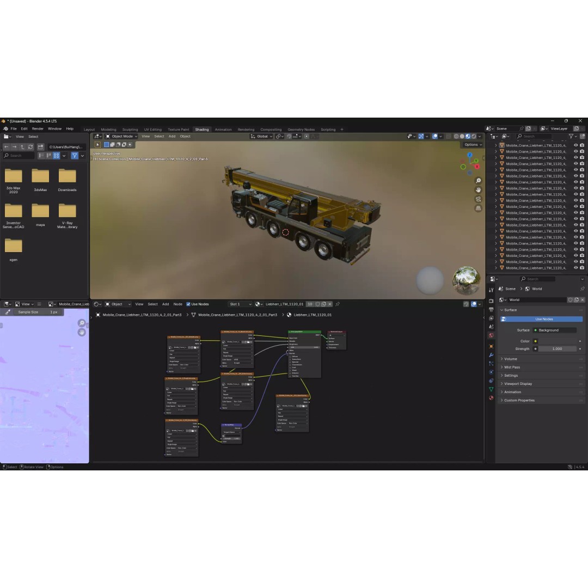The height and width of the screenshot is (588, 588).
Task: Click the new collection icon in outliner header
Action: pos(583,137)
